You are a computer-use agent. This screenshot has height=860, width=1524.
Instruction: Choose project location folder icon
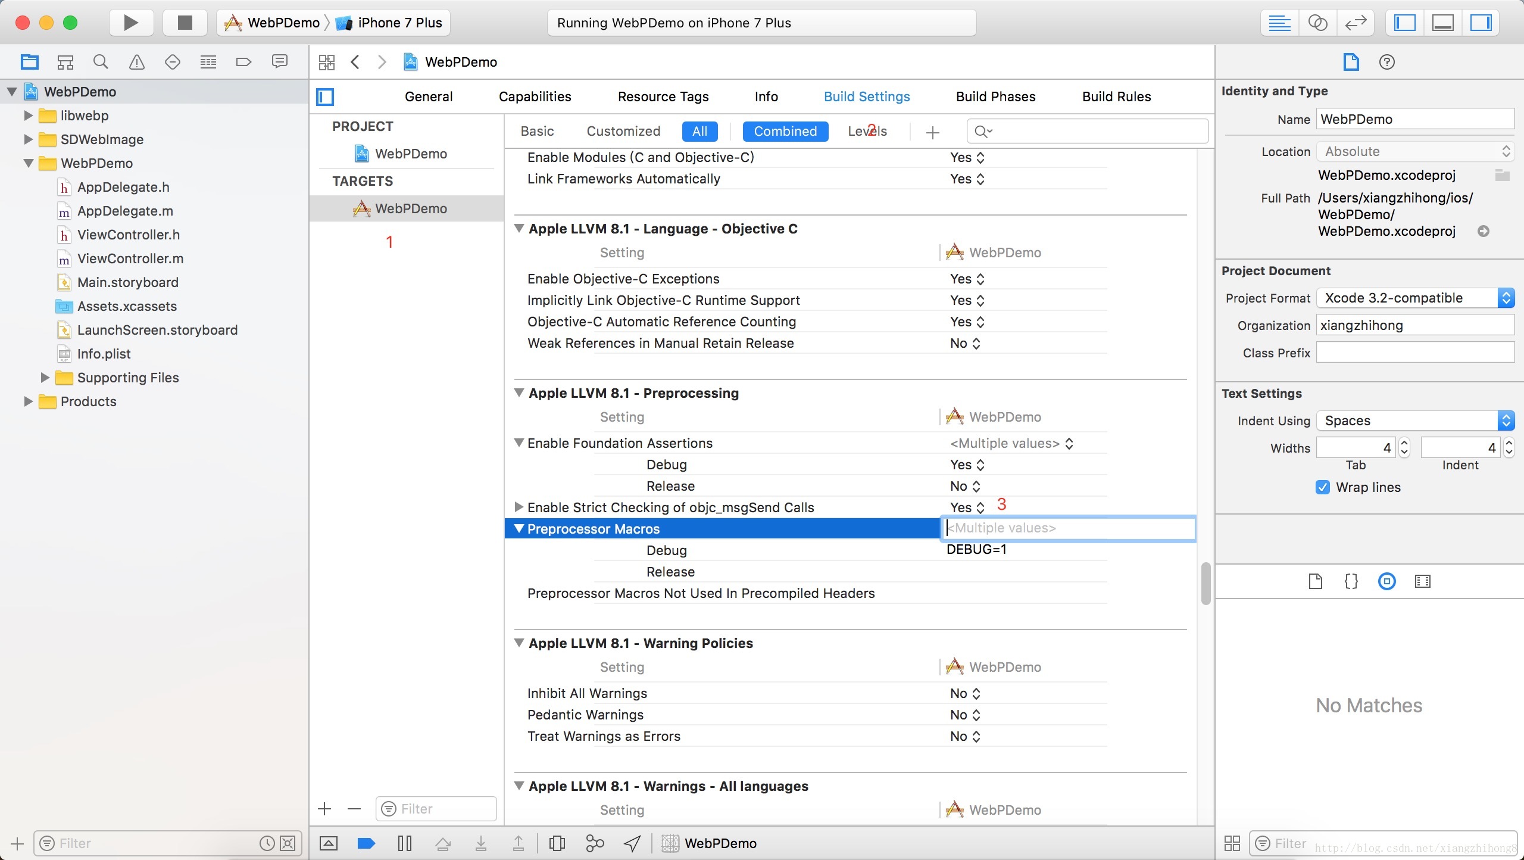(1502, 175)
